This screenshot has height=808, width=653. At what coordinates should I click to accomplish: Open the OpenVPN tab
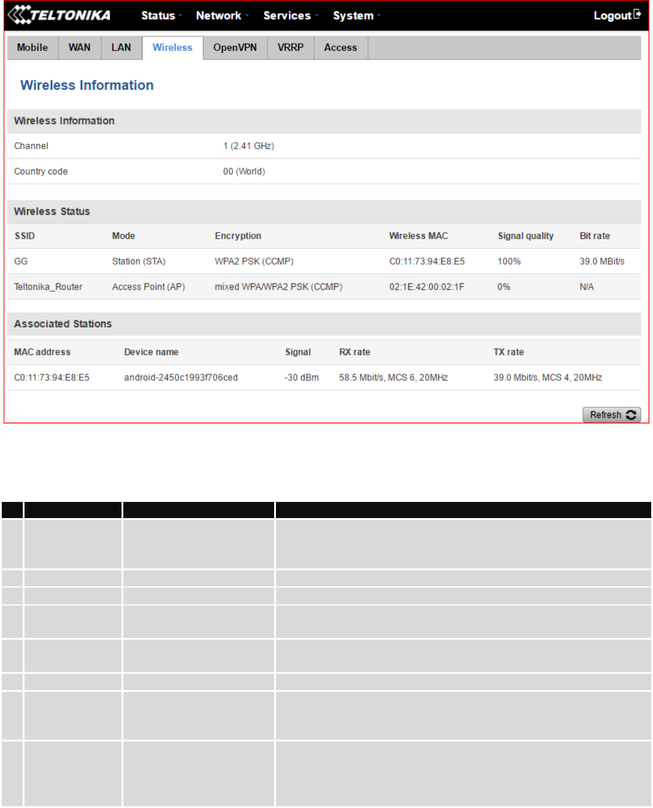tap(235, 47)
